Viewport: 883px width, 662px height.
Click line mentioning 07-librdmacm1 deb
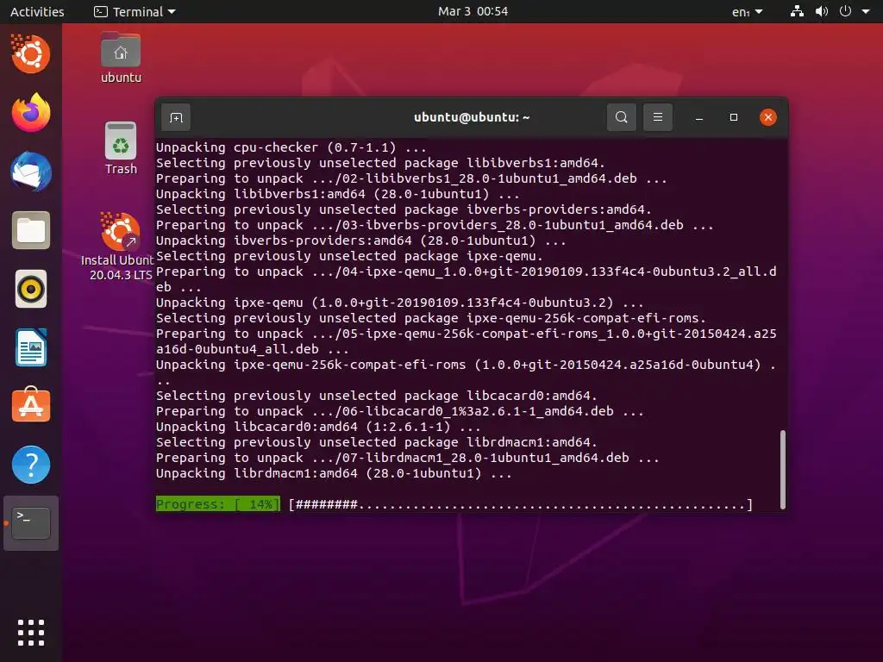click(408, 458)
